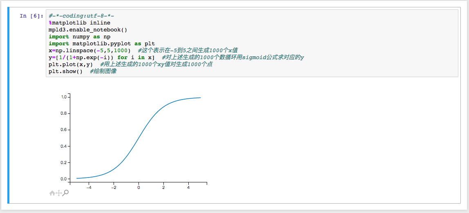469x213 pixels.
Task: Click the -2 x-axis tick label
Action: point(114,188)
